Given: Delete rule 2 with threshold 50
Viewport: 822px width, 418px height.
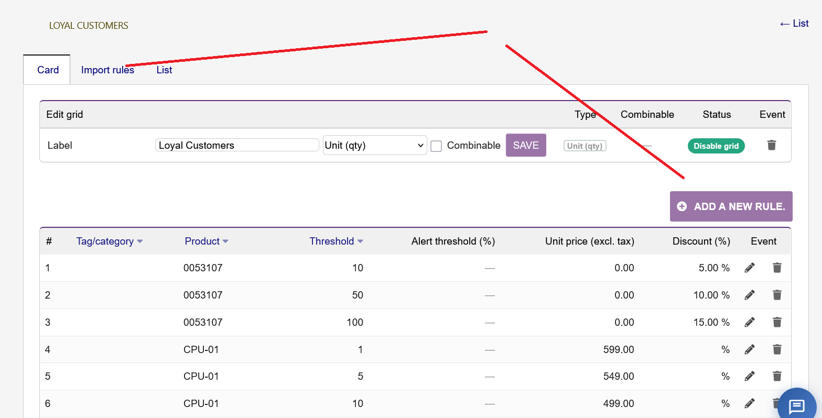Looking at the screenshot, I should click(777, 295).
